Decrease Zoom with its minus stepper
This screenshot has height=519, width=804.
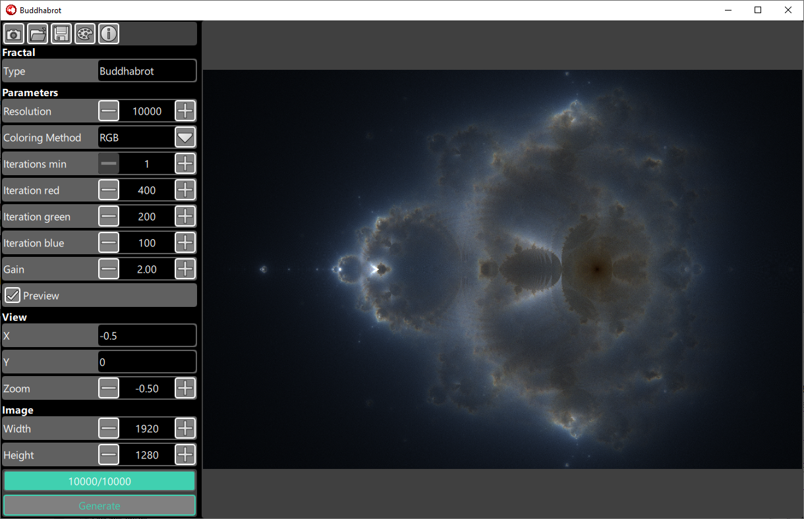(x=109, y=388)
